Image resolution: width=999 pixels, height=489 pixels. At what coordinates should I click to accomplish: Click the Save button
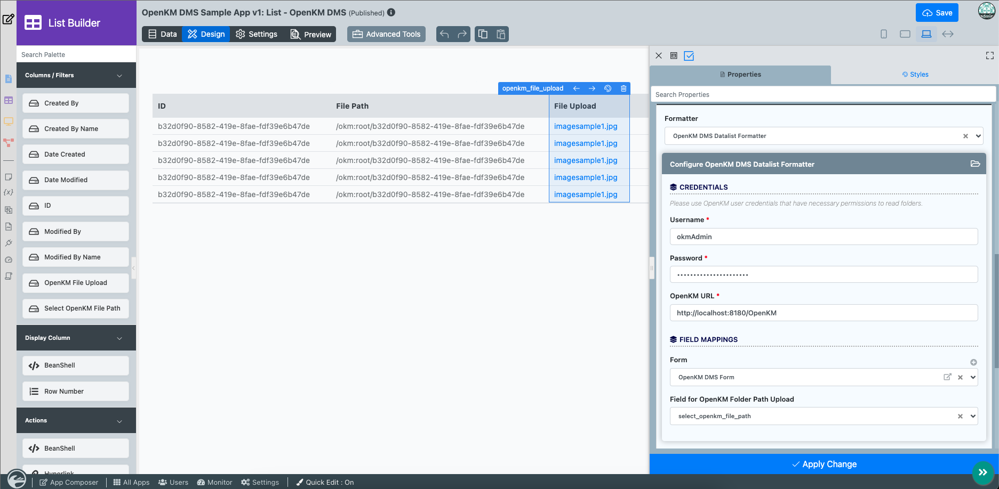click(937, 13)
